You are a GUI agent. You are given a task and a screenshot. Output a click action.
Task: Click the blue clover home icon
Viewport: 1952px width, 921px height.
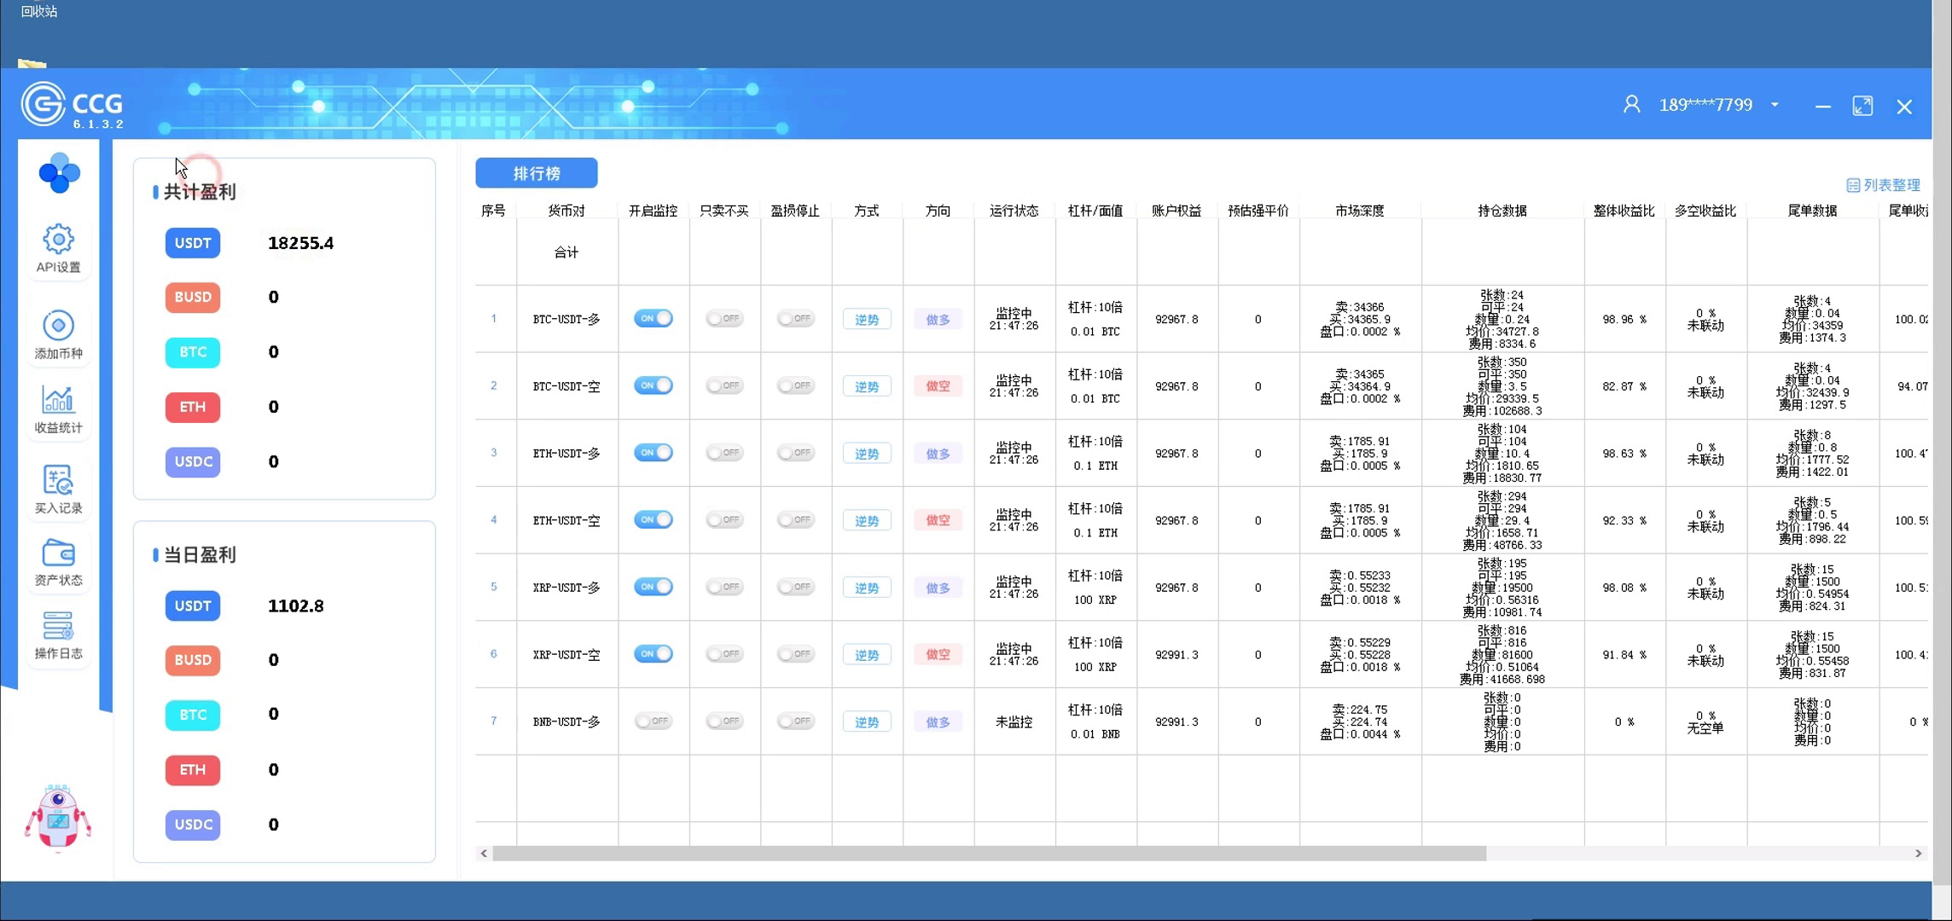[59, 173]
